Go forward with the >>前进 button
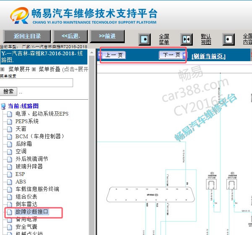Viewport: 252px width, 235px height. coord(107,36)
